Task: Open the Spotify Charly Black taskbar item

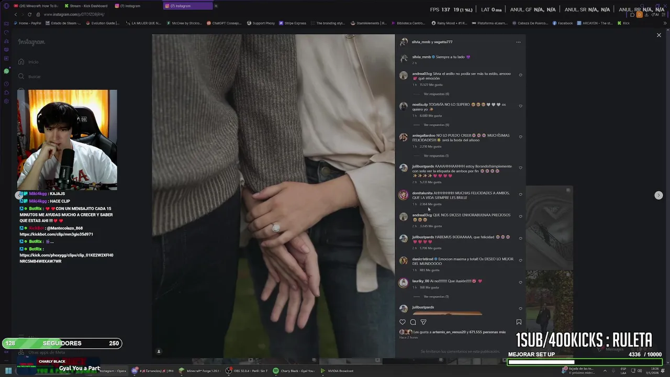Action: click(x=295, y=371)
